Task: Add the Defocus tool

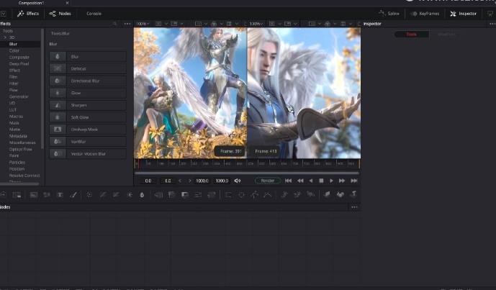Action: 88,68
